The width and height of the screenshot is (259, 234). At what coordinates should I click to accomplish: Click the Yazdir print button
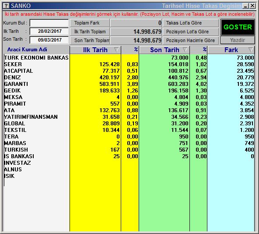click(238, 40)
